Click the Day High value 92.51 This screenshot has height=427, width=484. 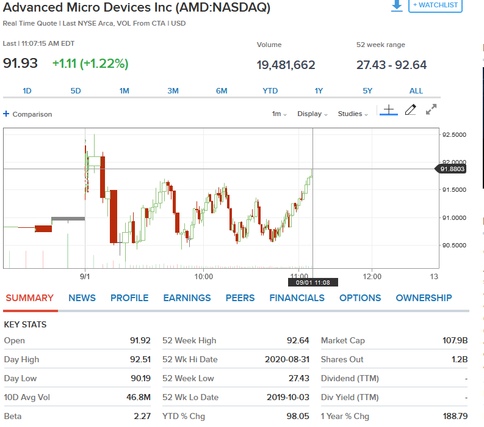(140, 359)
